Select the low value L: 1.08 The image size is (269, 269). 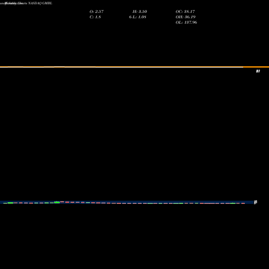(140, 17)
